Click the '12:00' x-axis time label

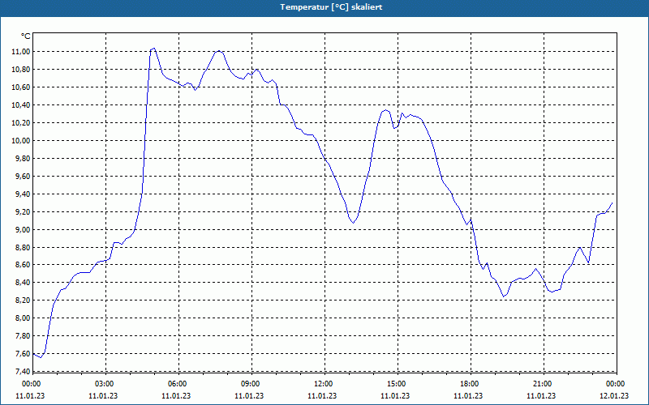click(324, 384)
